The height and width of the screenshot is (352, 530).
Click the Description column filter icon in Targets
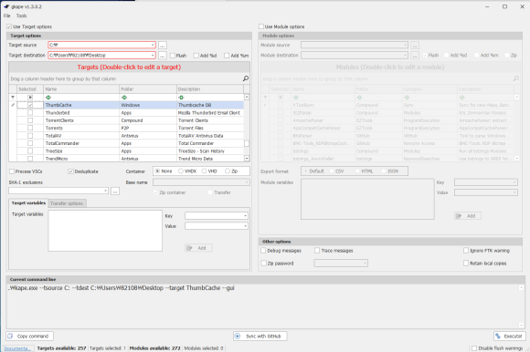pyautogui.click(x=181, y=97)
